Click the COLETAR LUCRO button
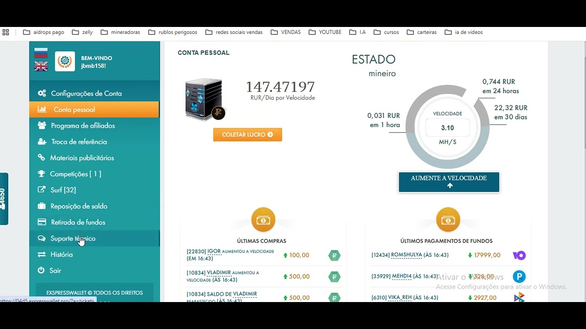The width and height of the screenshot is (586, 329). 248,135
